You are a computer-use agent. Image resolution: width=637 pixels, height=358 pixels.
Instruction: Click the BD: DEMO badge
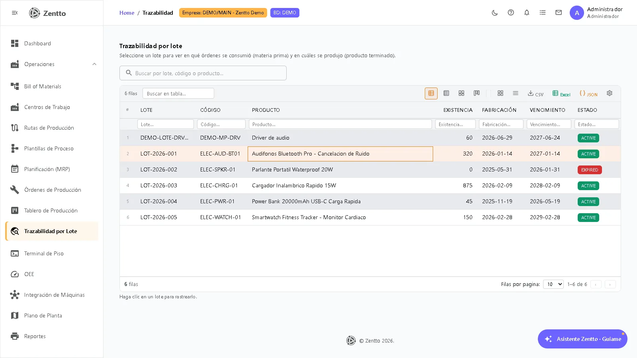285,13
